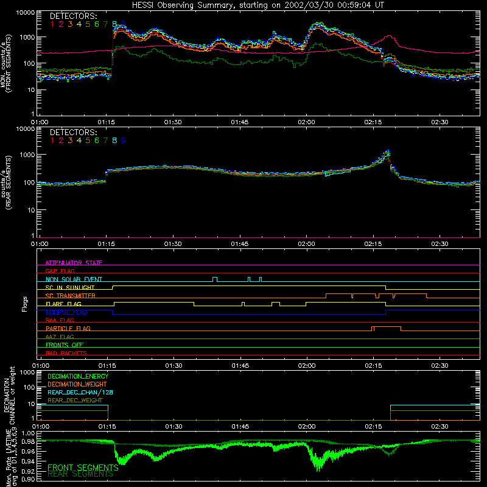The height and width of the screenshot is (487, 487).
Task: Click DETECTORS: heading in rear segments panel
Action: click(73, 133)
